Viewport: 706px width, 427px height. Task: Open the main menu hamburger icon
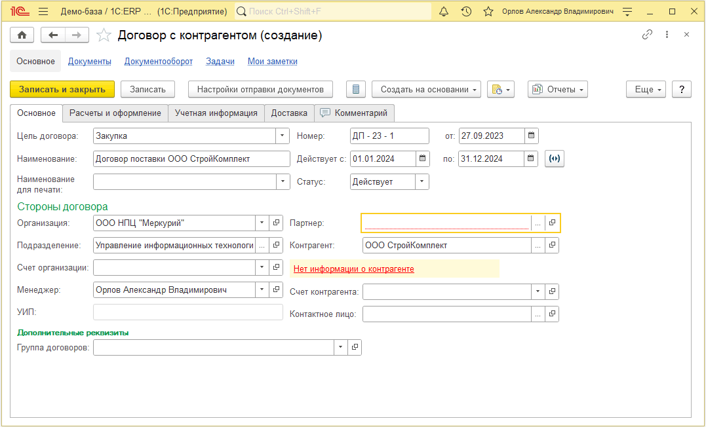tap(43, 12)
